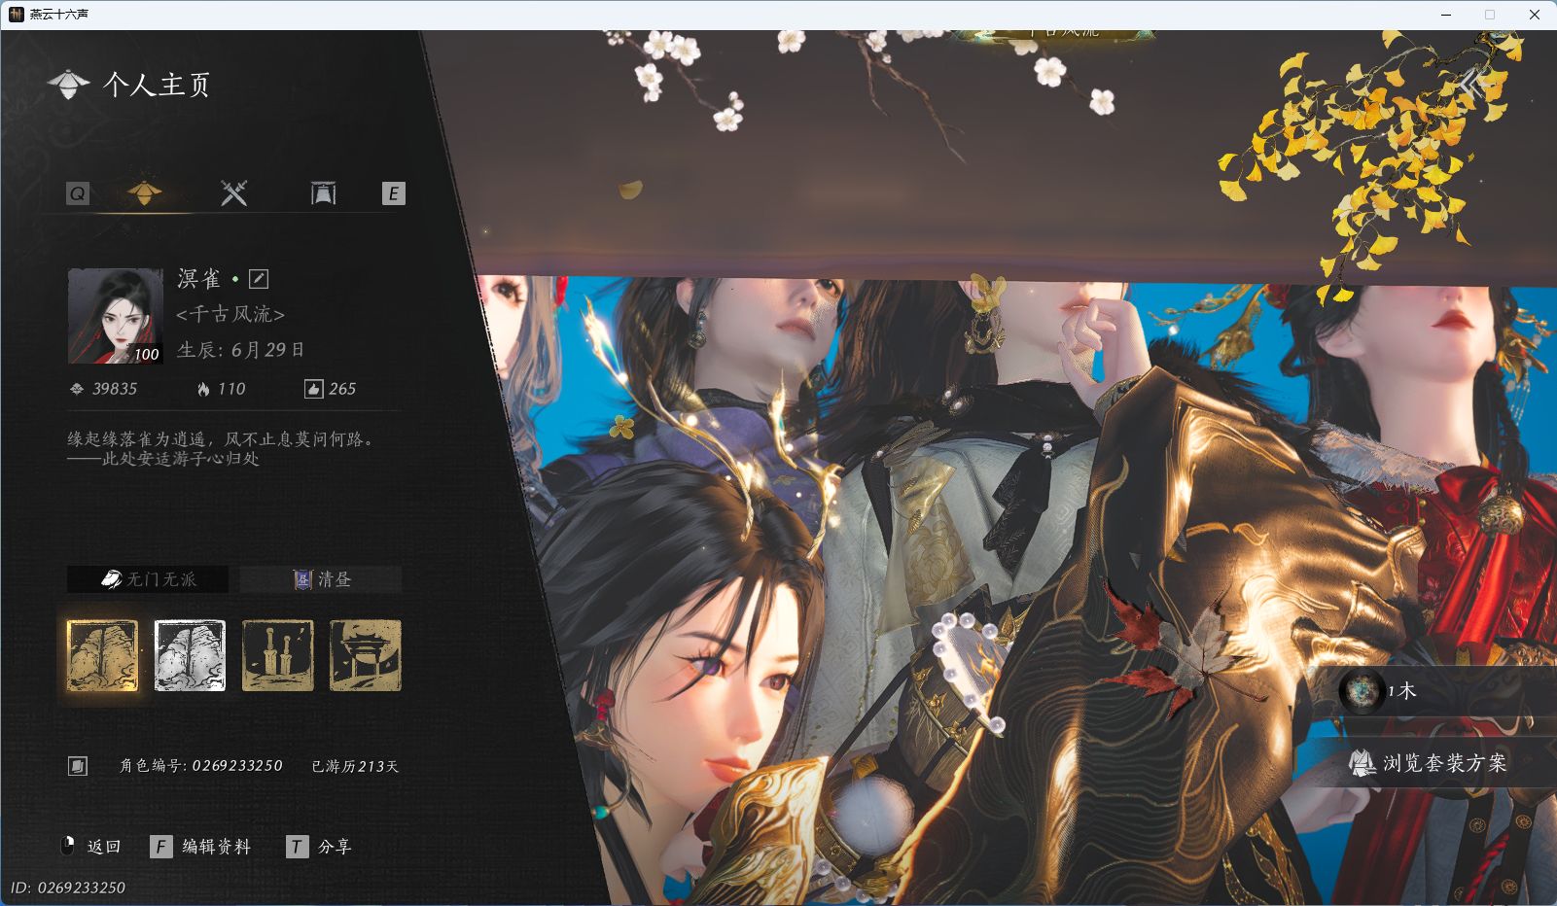
Task: Click 编辑资料 to edit profile
Action: (x=202, y=847)
